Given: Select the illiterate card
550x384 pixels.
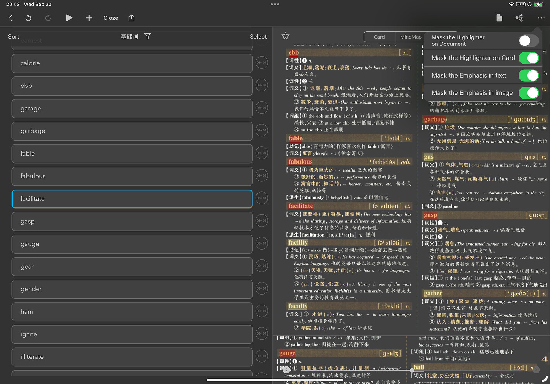Looking at the screenshot, I should tap(132, 356).
